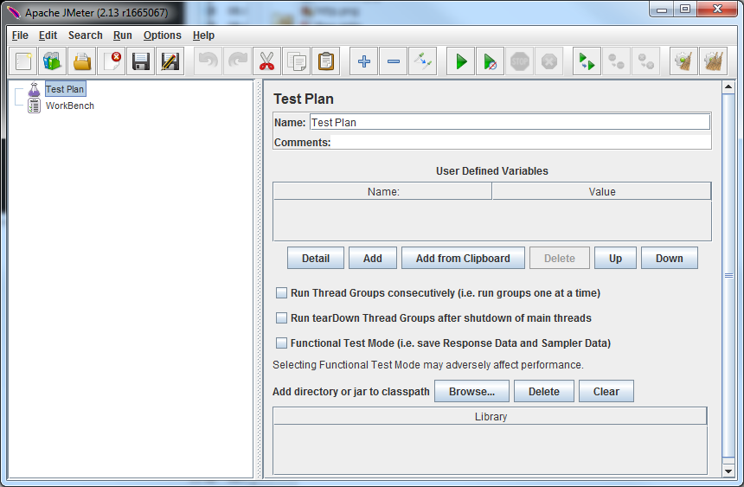744x487 pixels.
Task: Open the Help menu
Action: tap(203, 35)
